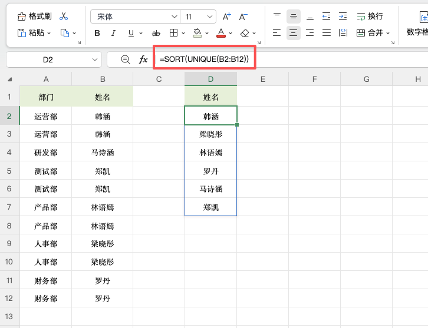Viewport: 428px width, 328px height.
Task: Select header cell A1 部门
Action: 46,97
